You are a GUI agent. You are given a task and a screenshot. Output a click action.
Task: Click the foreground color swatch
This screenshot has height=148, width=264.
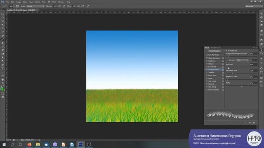(x=2, y=89)
